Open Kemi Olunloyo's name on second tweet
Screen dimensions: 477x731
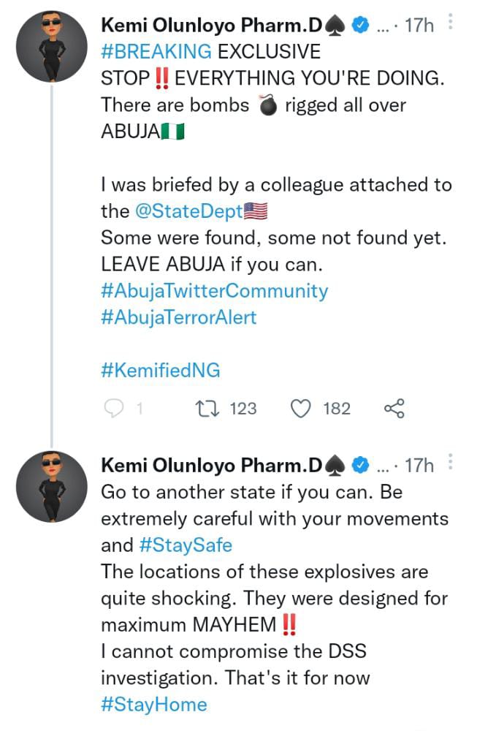(212, 465)
